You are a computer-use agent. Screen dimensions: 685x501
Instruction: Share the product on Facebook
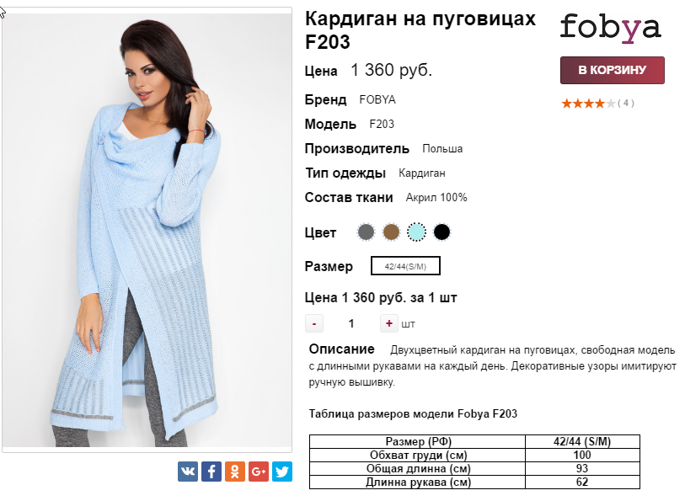(x=211, y=472)
